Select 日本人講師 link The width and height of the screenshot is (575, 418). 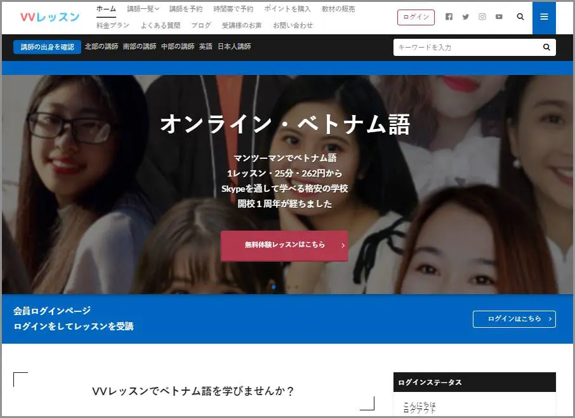pos(234,46)
